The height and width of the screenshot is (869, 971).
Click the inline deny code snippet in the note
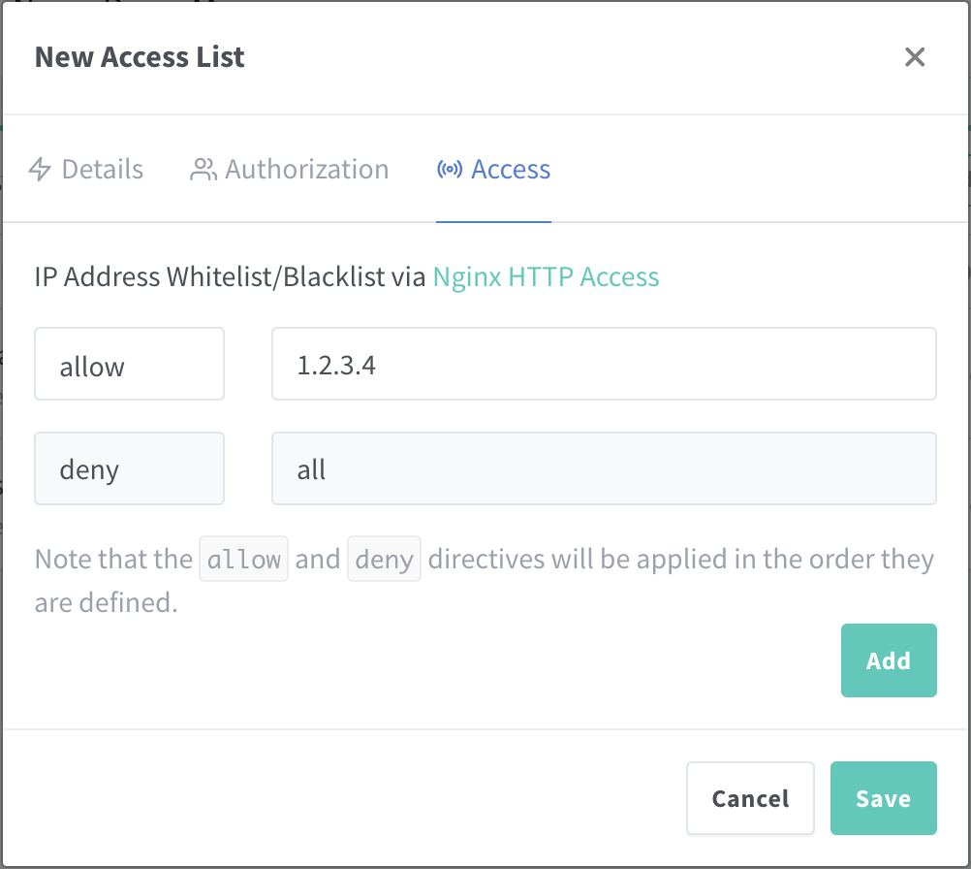pyautogui.click(x=384, y=559)
